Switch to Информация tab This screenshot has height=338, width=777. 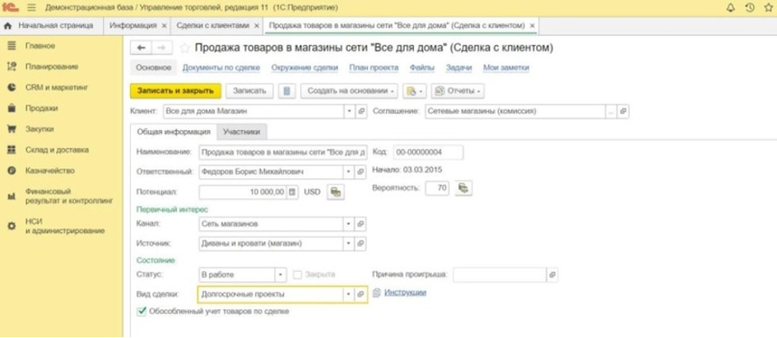pos(132,26)
